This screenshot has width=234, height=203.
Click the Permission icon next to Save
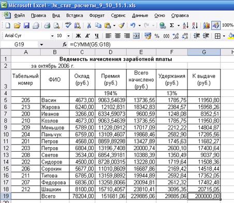36,25
